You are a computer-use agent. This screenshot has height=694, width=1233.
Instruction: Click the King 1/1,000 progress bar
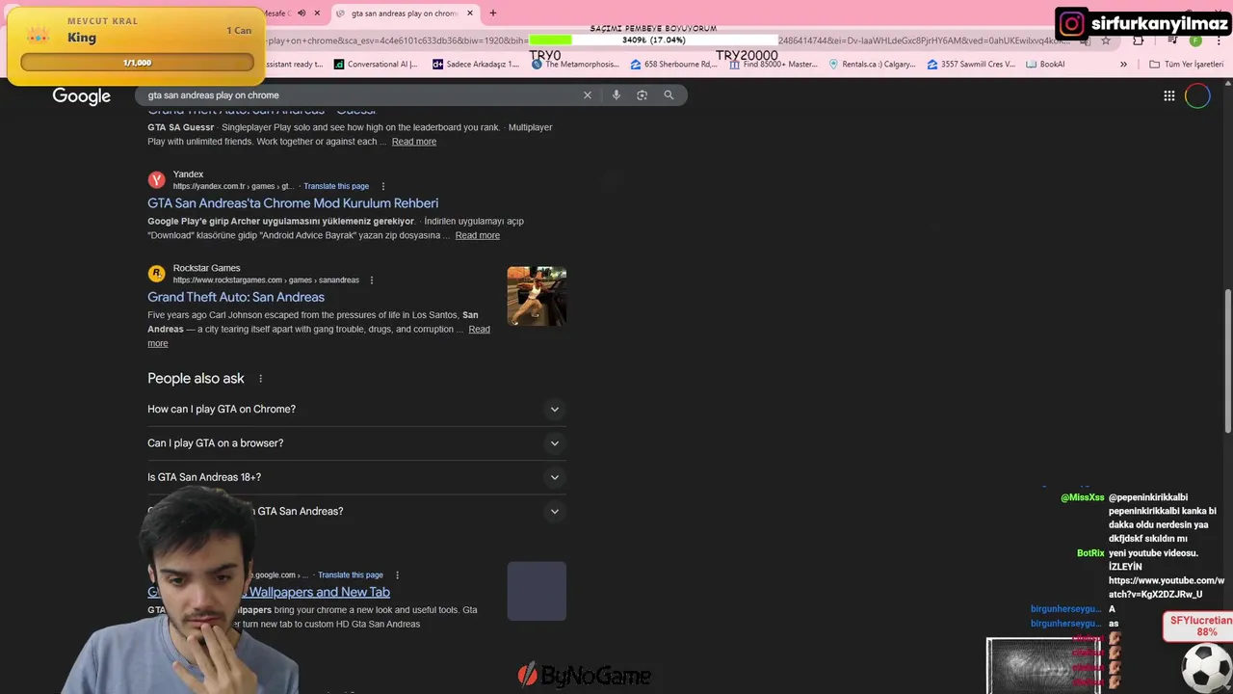(137, 63)
